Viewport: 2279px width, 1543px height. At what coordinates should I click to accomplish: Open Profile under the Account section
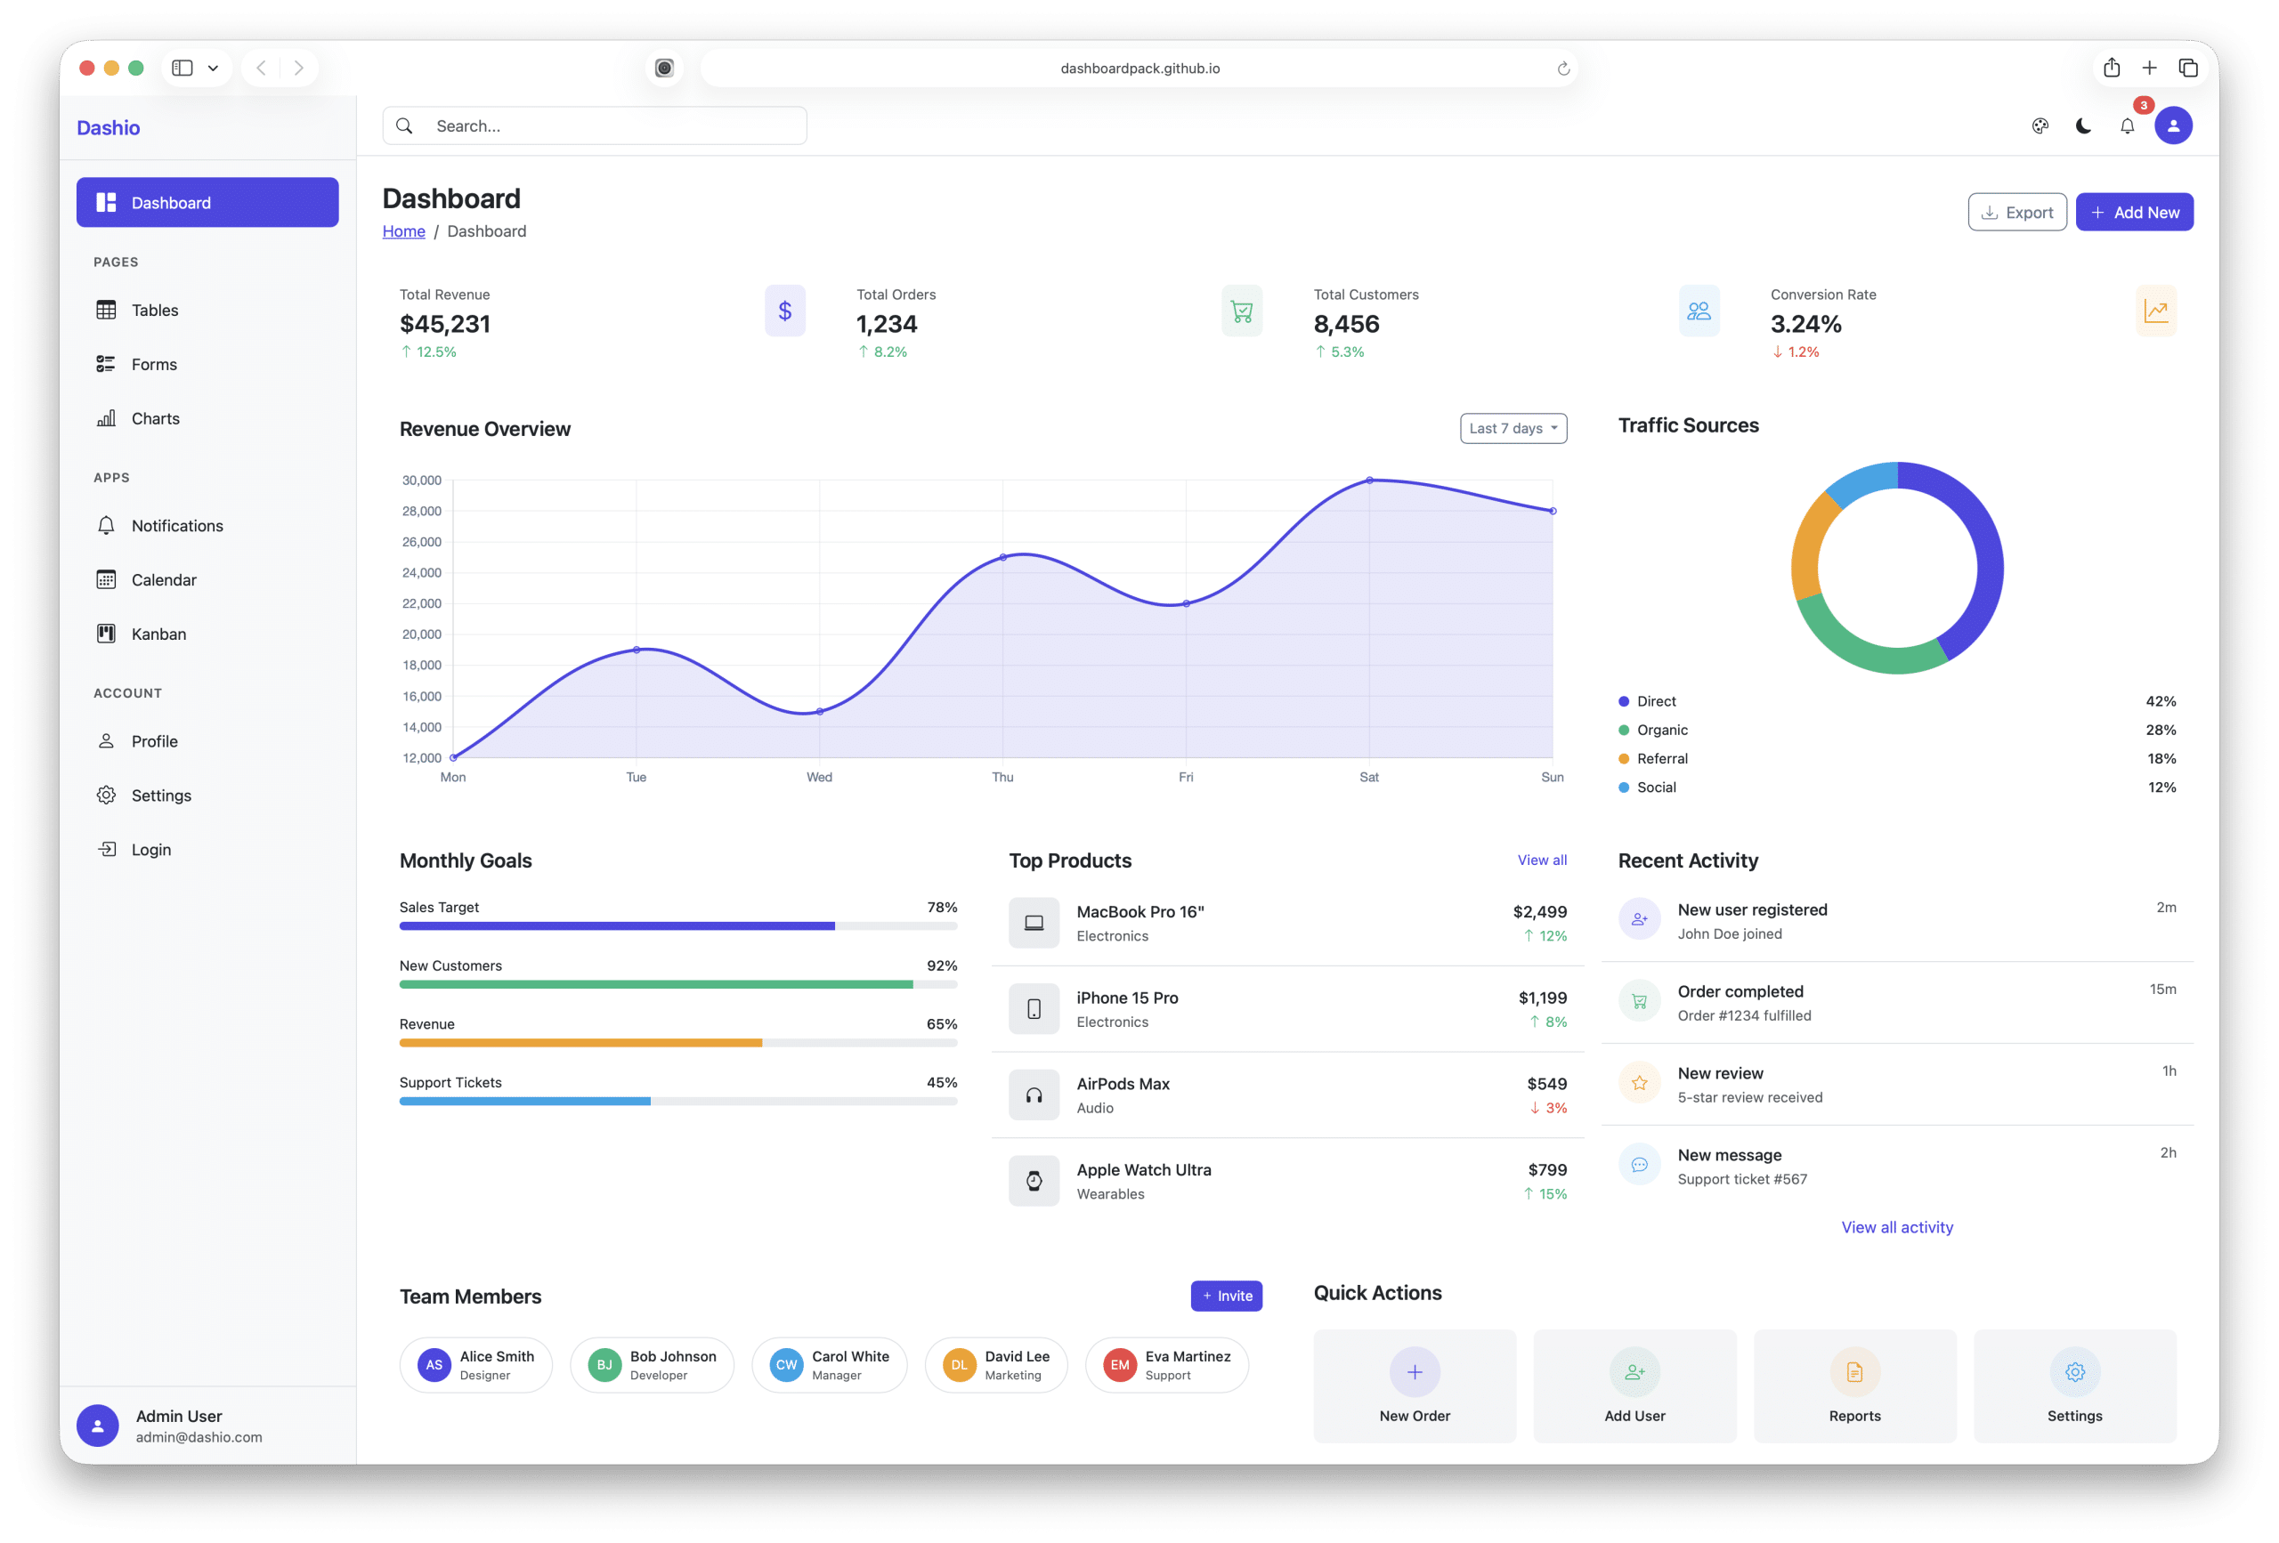click(154, 741)
